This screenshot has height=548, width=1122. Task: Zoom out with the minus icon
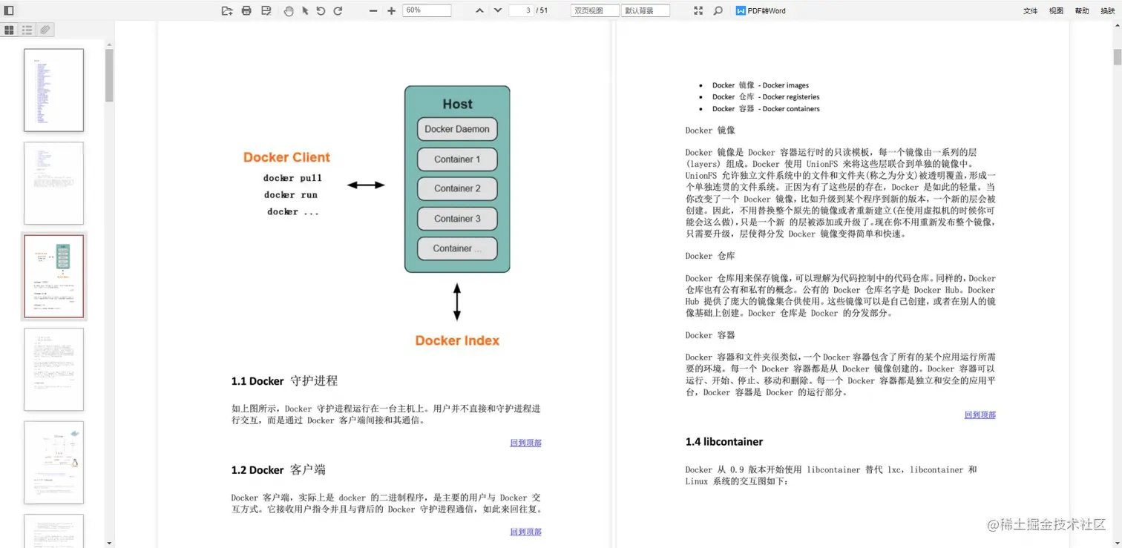[x=373, y=10]
